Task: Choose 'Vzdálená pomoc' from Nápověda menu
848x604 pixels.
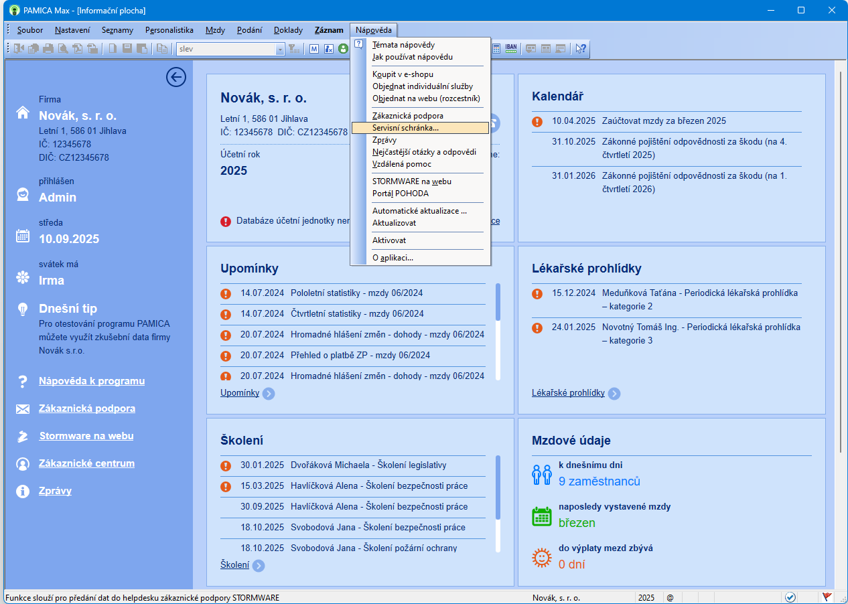Action: 402,164
